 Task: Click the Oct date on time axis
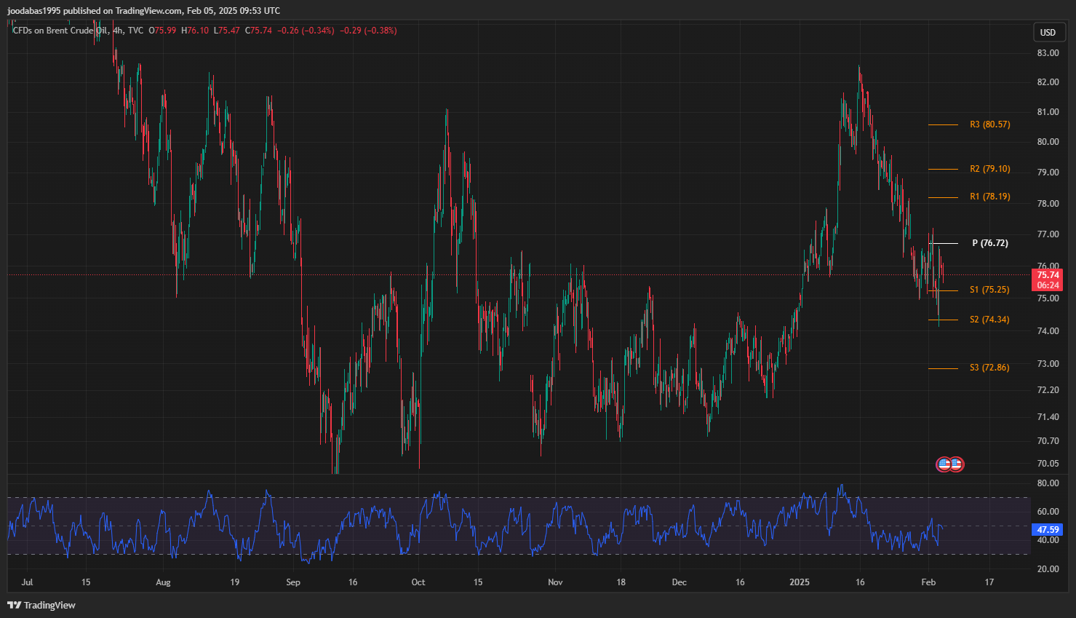[418, 582]
